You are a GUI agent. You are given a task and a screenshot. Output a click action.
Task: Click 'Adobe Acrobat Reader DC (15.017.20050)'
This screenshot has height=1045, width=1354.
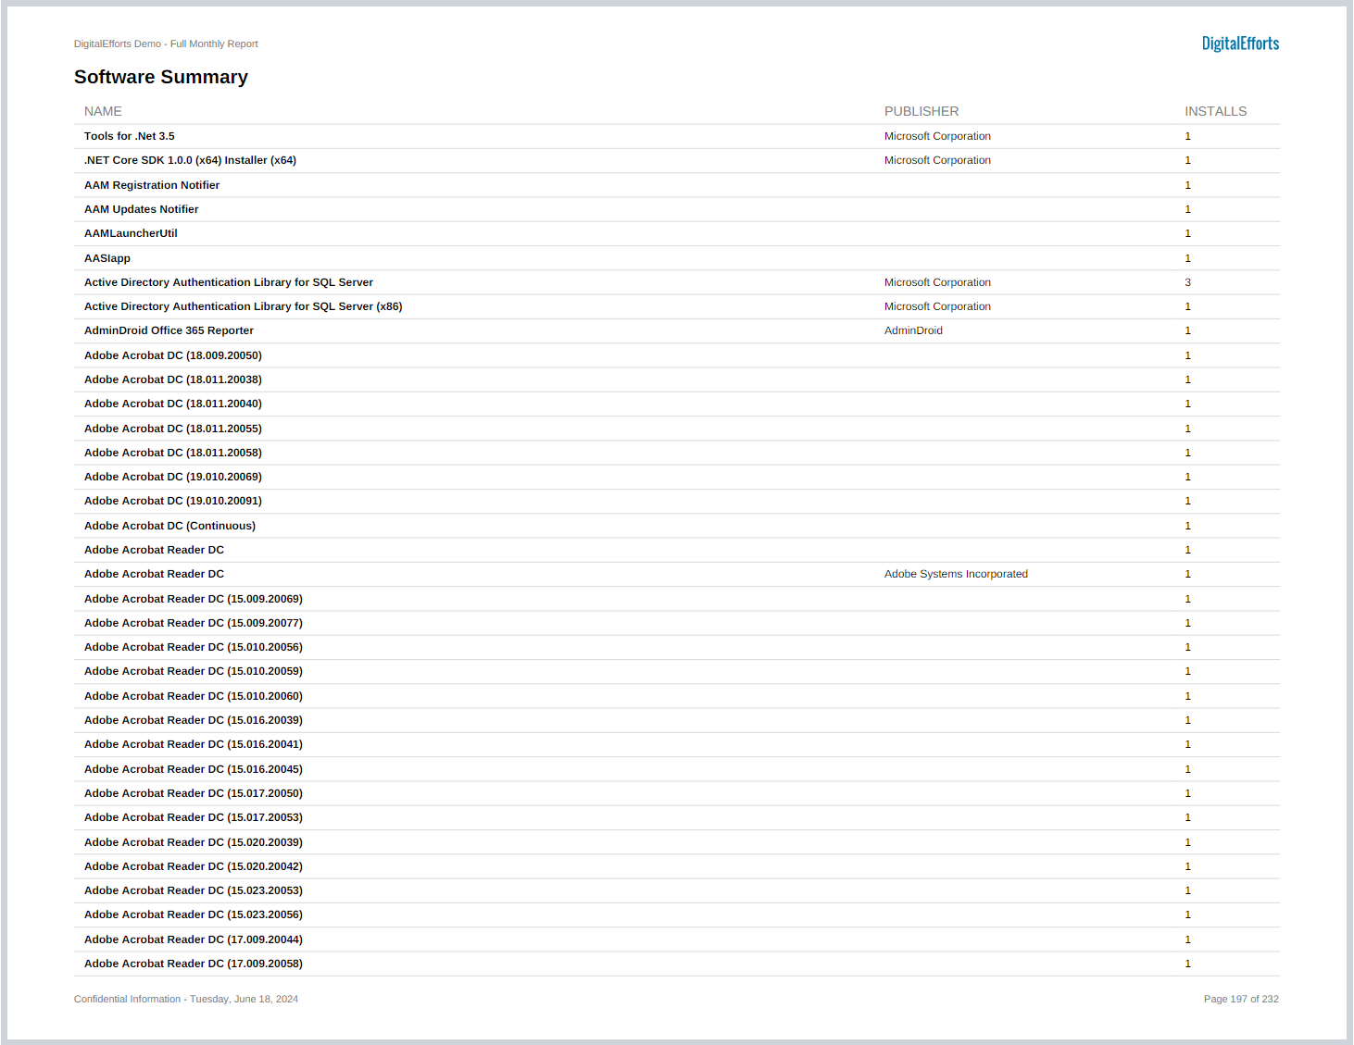coord(194,793)
